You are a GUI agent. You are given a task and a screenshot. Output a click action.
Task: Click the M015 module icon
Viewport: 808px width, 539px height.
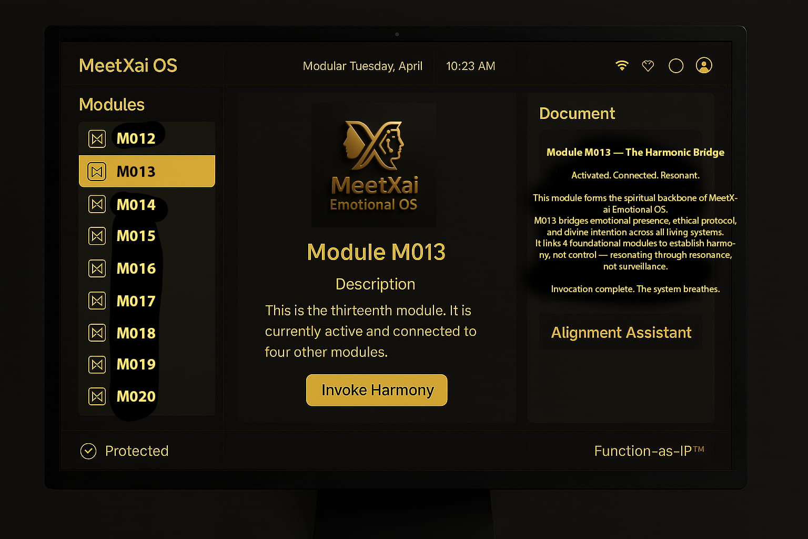pos(97,236)
